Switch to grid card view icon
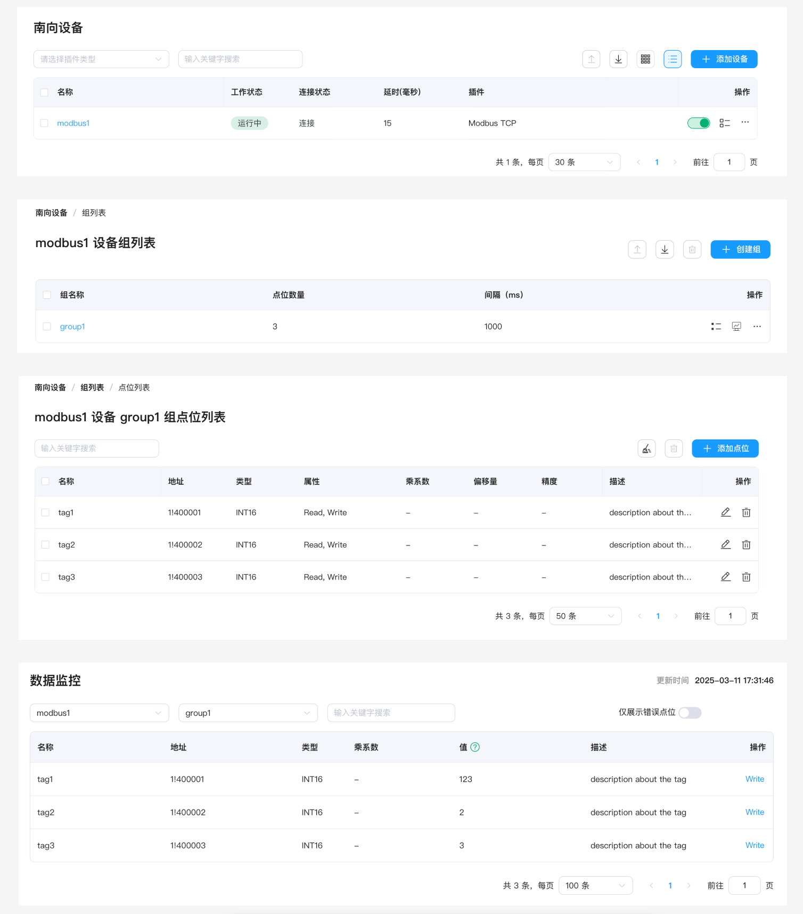 645,59
